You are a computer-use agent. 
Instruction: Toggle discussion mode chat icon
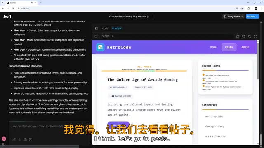pyautogui.click(x=25, y=140)
